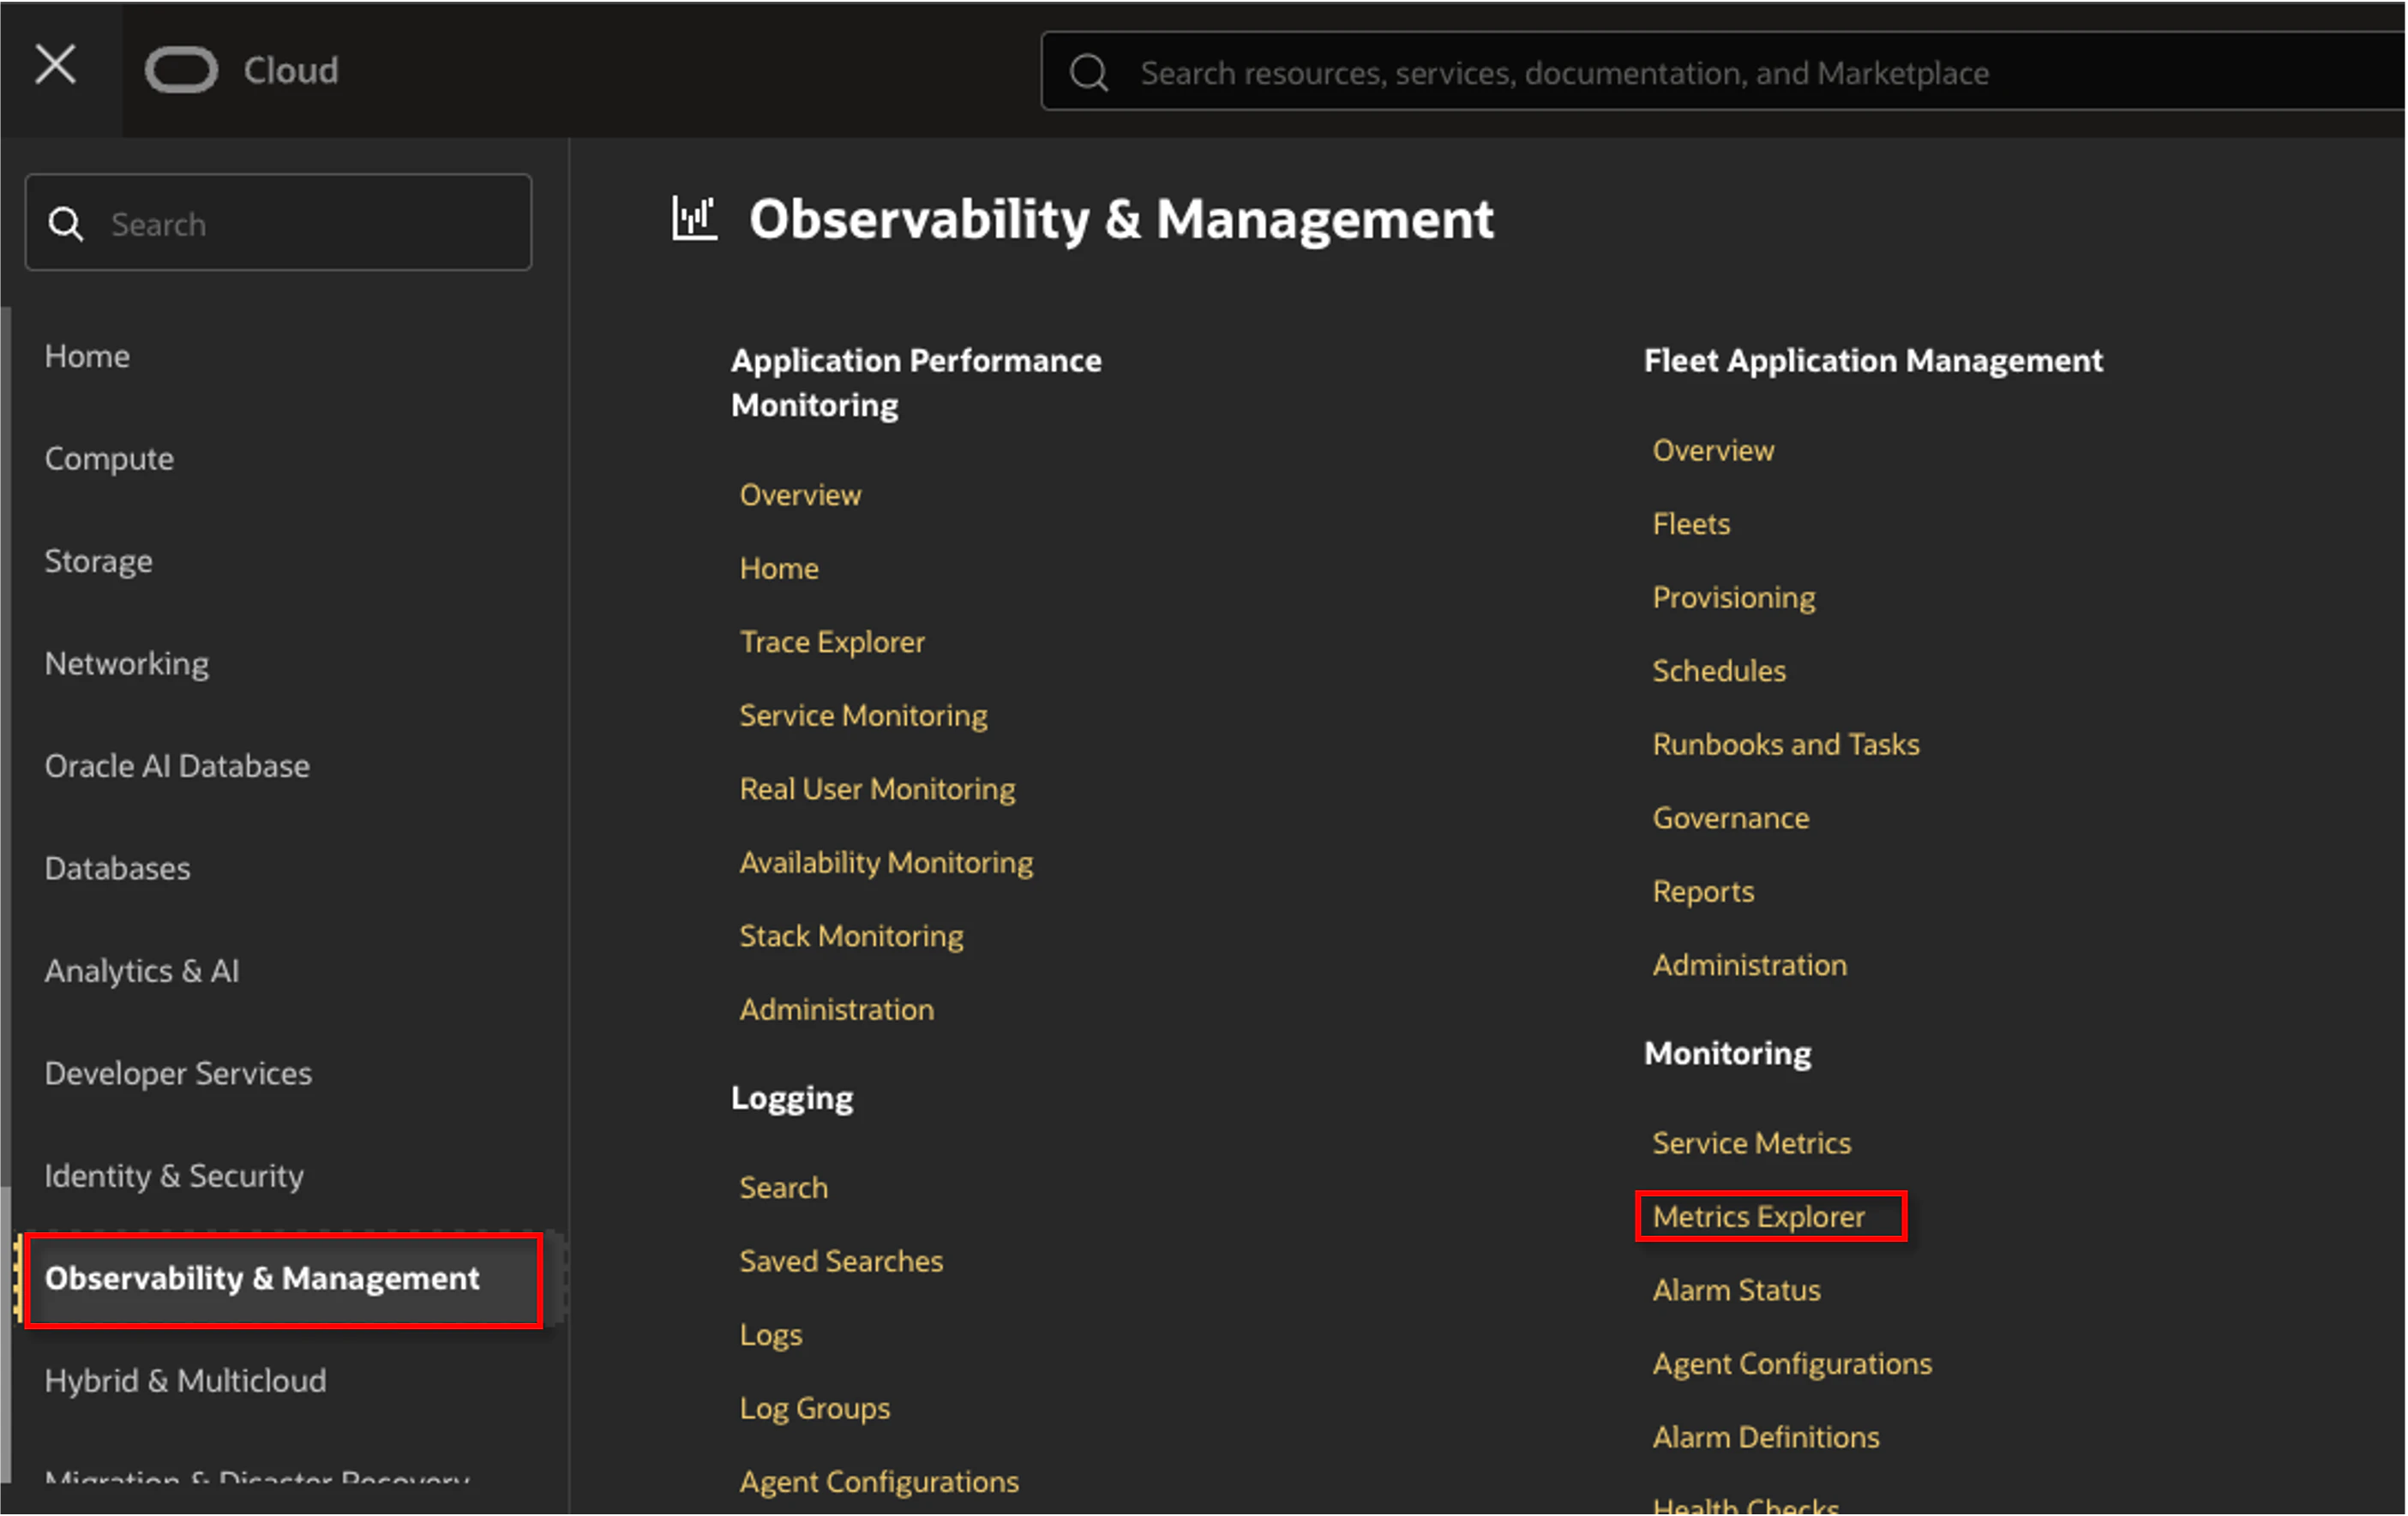The width and height of the screenshot is (2408, 1516).
Task: Open the Alarm Definitions link
Action: tap(1766, 1437)
